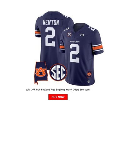Click the Alabama-shaped AU logo graphic

click(x=41, y=73)
